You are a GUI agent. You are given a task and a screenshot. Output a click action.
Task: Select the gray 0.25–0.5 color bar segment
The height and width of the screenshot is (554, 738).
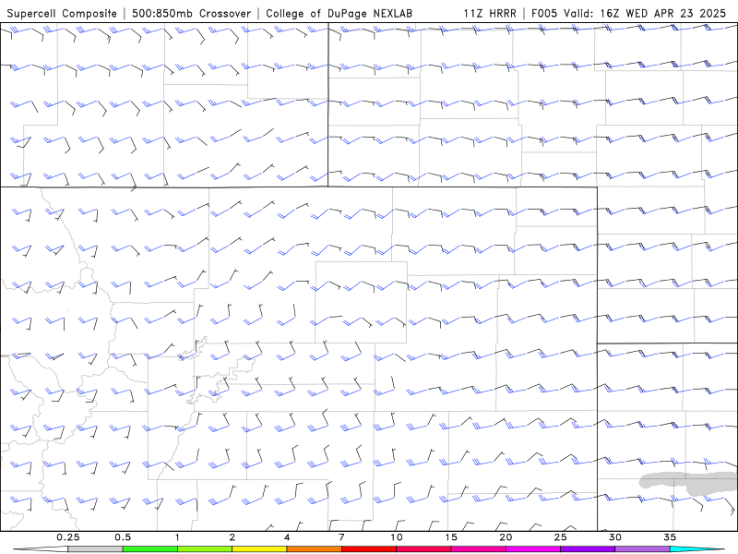click(95, 549)
